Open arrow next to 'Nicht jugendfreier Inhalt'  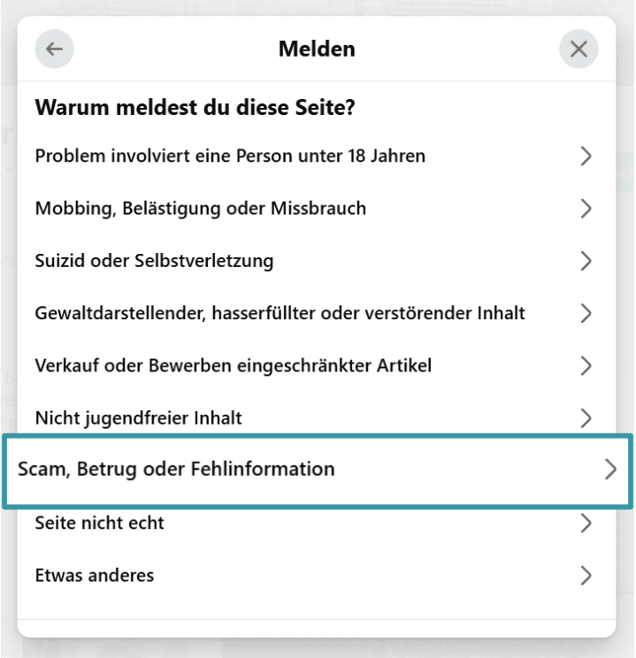click(585, 417)
